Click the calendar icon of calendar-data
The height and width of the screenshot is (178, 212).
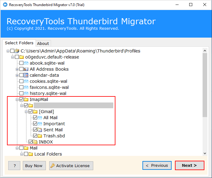26,75
